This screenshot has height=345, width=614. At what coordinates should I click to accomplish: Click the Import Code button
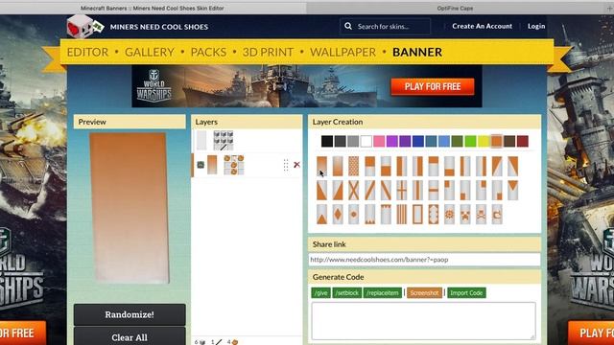466,293
